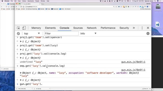Expand the logged Object with name lucy

(21, 73)
